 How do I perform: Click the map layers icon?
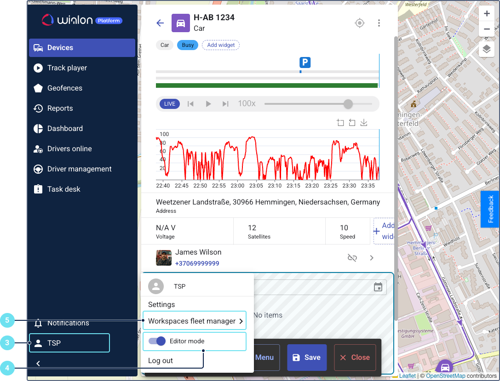[x=487, y=49]
